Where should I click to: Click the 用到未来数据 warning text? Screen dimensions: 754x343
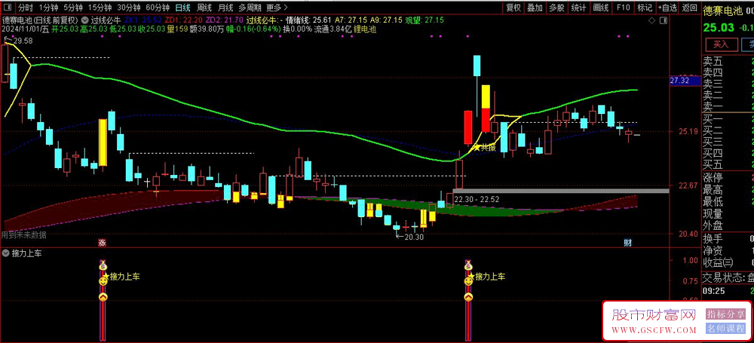[x=23, y=235]
